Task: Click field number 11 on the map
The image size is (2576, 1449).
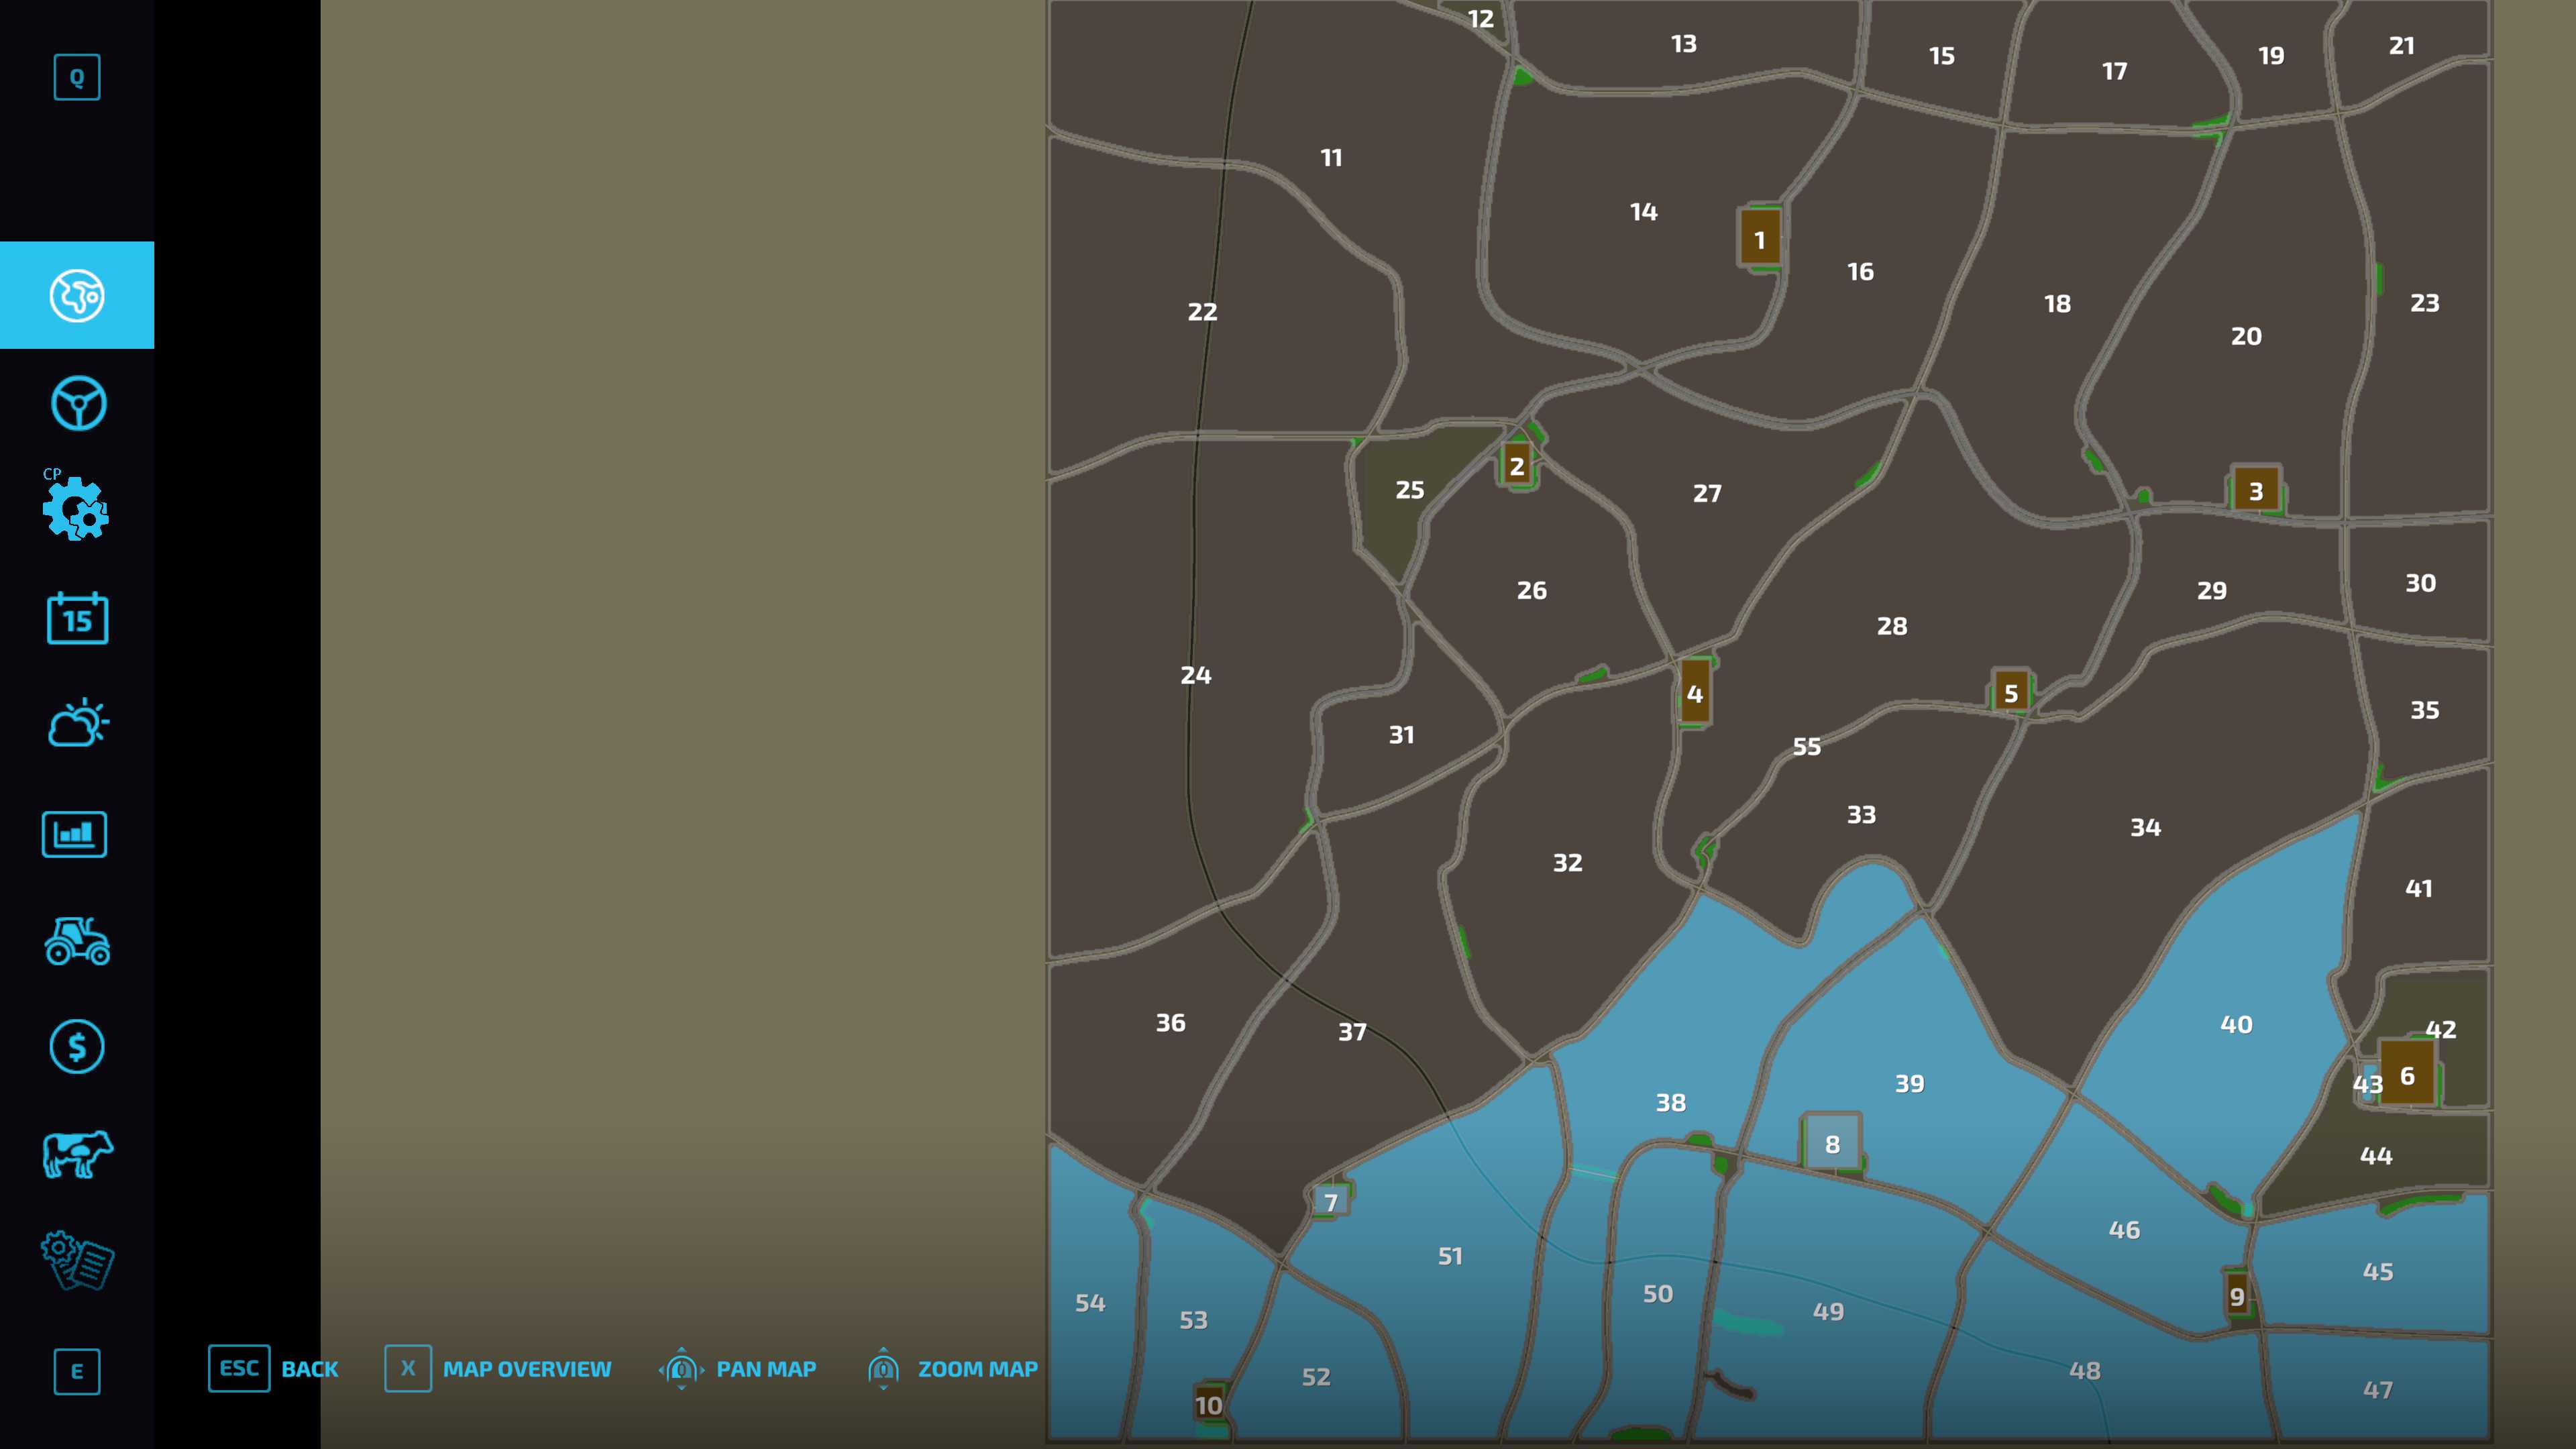Action: coord(1331,157)
